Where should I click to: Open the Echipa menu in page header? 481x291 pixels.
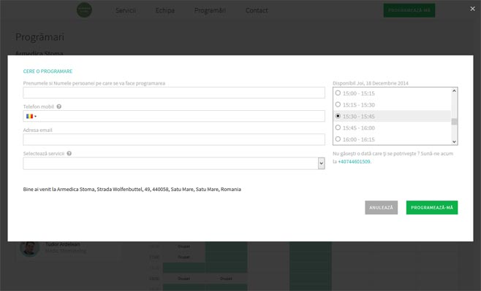tap(164, 10)
